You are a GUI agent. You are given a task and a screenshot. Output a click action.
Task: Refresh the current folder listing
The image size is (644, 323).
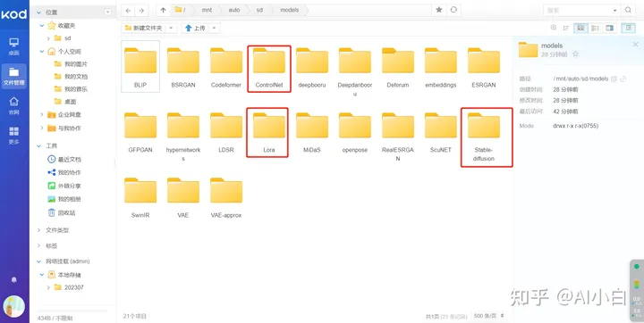(x=453, y=10)
